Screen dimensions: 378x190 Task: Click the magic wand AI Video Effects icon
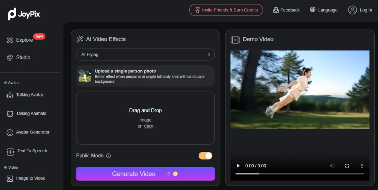point(80,39)
